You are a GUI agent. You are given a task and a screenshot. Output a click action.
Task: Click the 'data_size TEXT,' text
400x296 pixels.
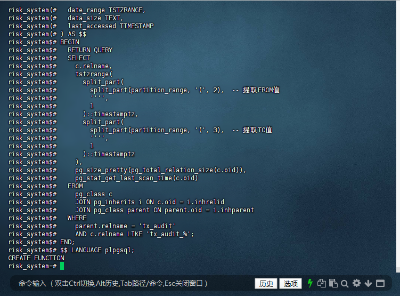click(x=95, y=18)
